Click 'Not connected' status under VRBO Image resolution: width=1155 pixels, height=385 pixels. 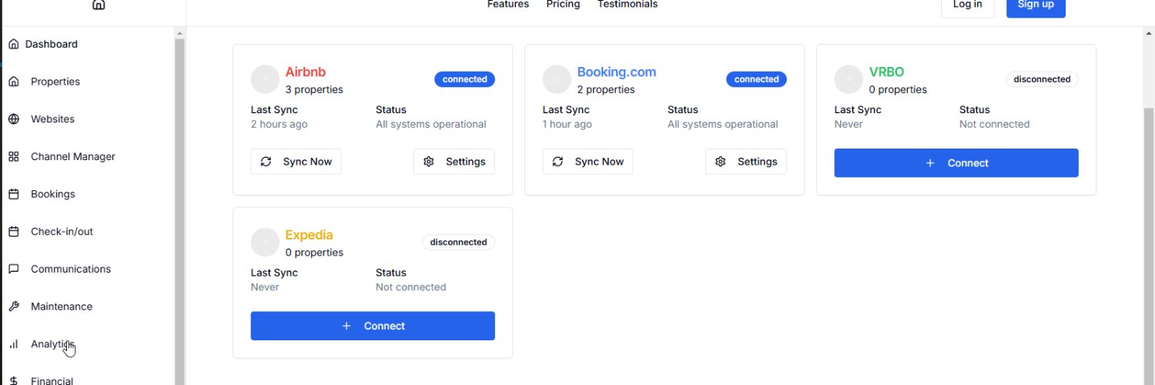994,125
